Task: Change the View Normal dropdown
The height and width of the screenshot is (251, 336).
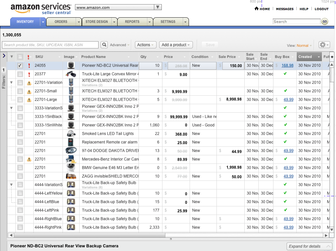Action: [304, 46]
